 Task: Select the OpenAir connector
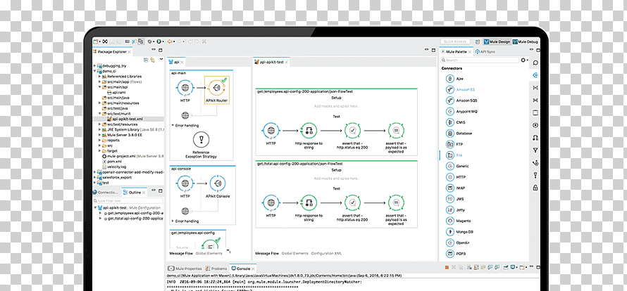click(458, 242)
